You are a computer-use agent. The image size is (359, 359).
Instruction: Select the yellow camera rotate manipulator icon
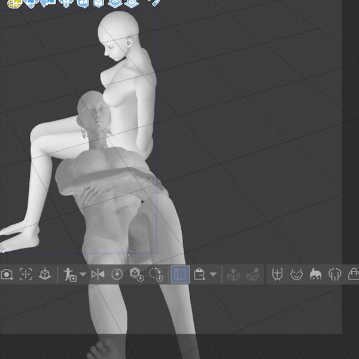14,4
